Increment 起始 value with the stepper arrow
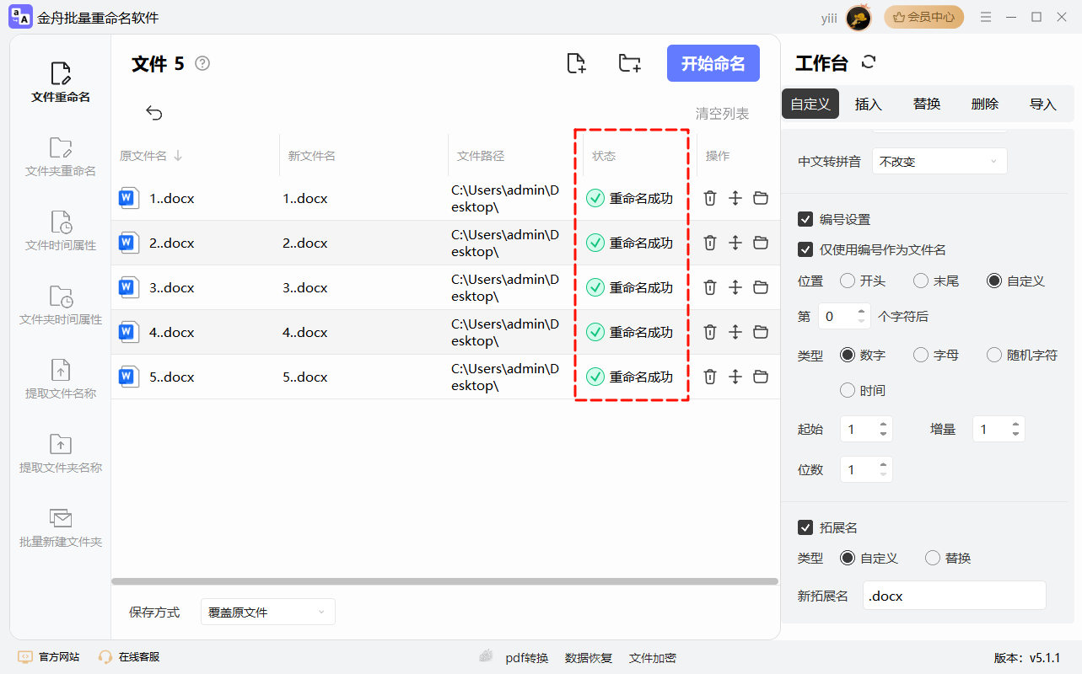This screenshot has width=1082, height=674. tap(885, 424)
